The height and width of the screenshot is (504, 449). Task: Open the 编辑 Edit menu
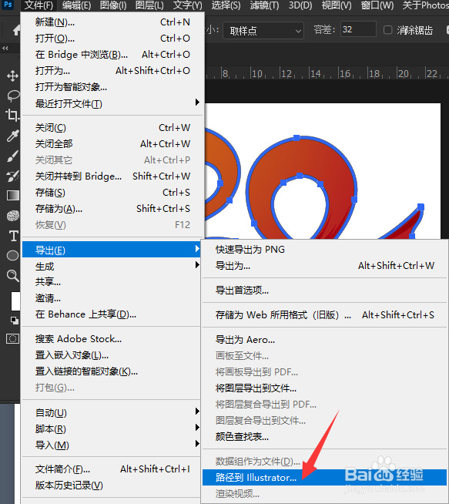(x=76, y=5)
